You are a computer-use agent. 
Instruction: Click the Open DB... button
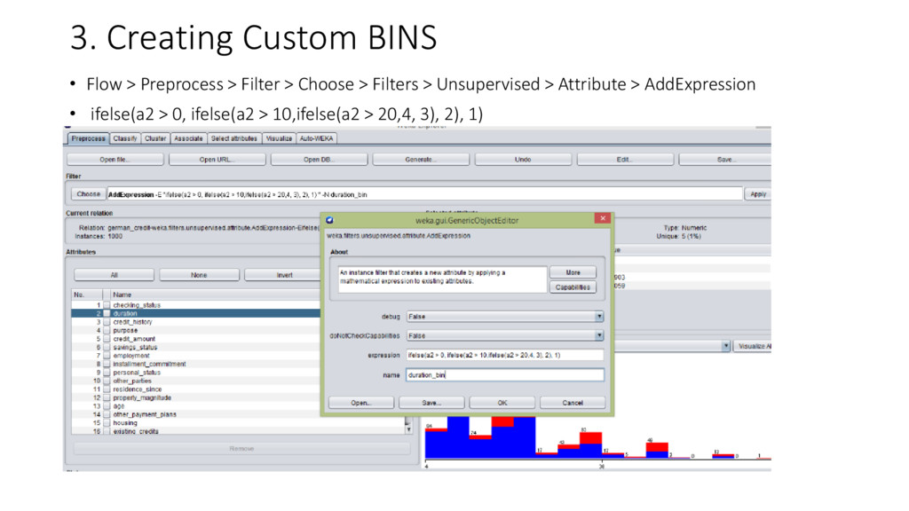point(319,160)
